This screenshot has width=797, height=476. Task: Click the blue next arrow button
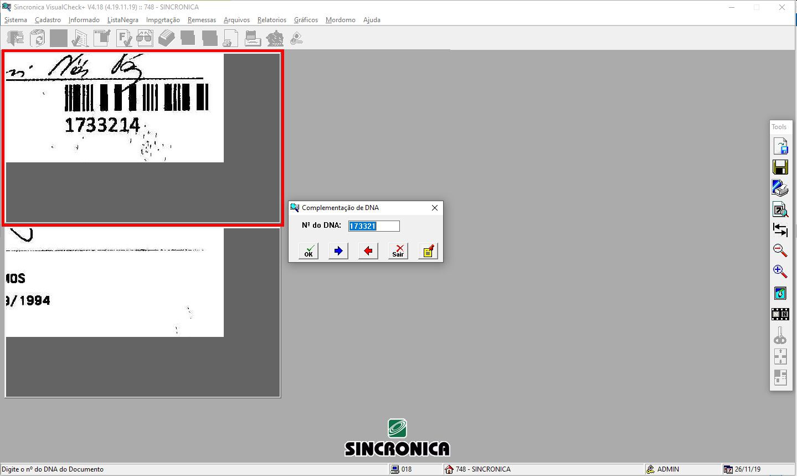[338, 251]
